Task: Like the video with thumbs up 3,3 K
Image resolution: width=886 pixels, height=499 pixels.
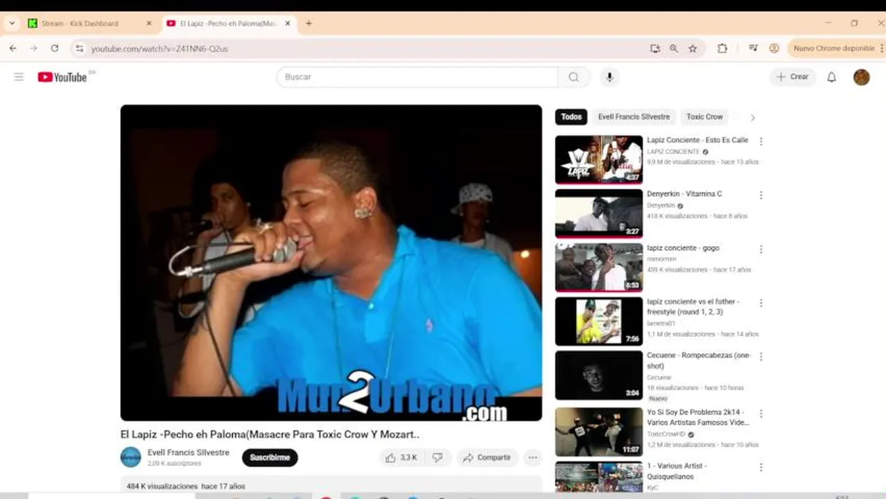Action: 401,457
